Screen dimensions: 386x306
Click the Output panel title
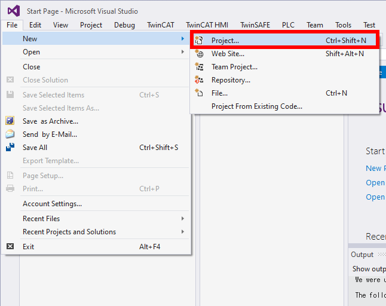click(x=362, y=255)
